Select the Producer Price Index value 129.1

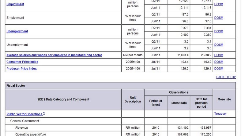(x=207, y=69)
